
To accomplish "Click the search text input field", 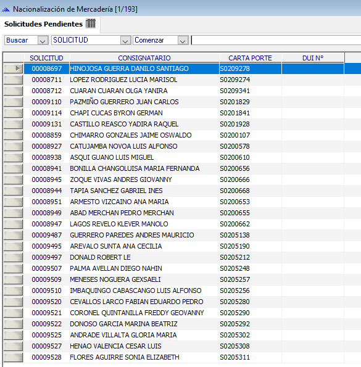I will (276, 40).
